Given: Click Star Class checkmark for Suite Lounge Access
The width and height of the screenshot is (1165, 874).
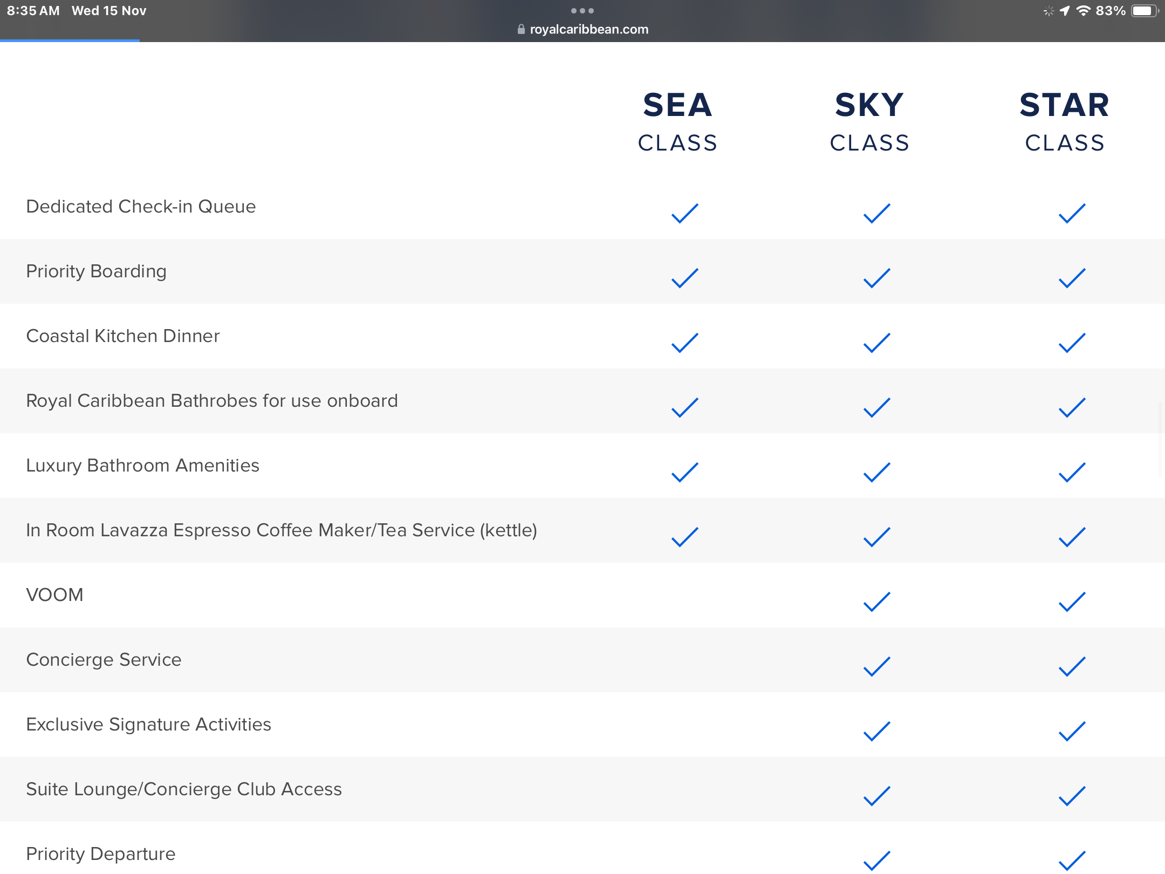Looking at the screenshot, I should pos(1072,796).
